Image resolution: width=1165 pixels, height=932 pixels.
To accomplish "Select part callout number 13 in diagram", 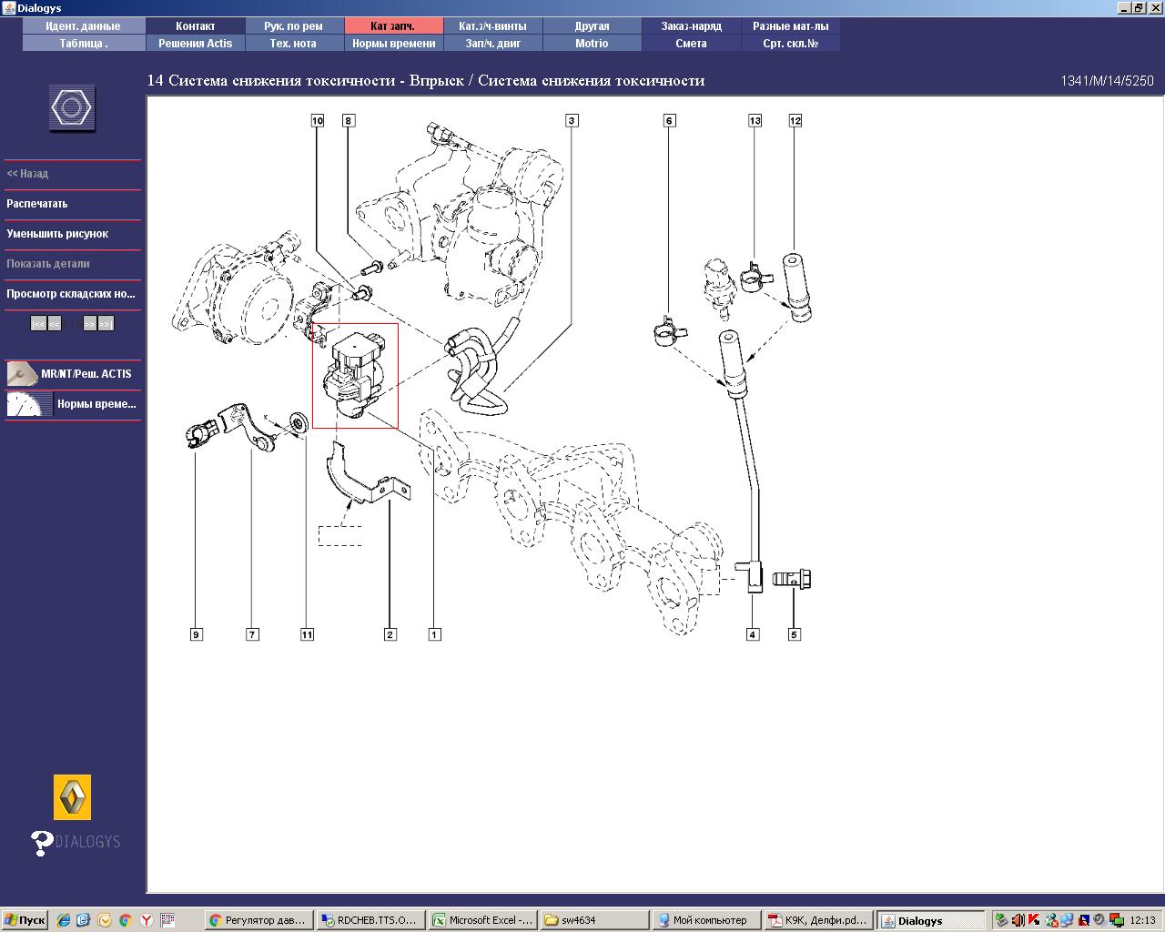I will tap(755, 120).
